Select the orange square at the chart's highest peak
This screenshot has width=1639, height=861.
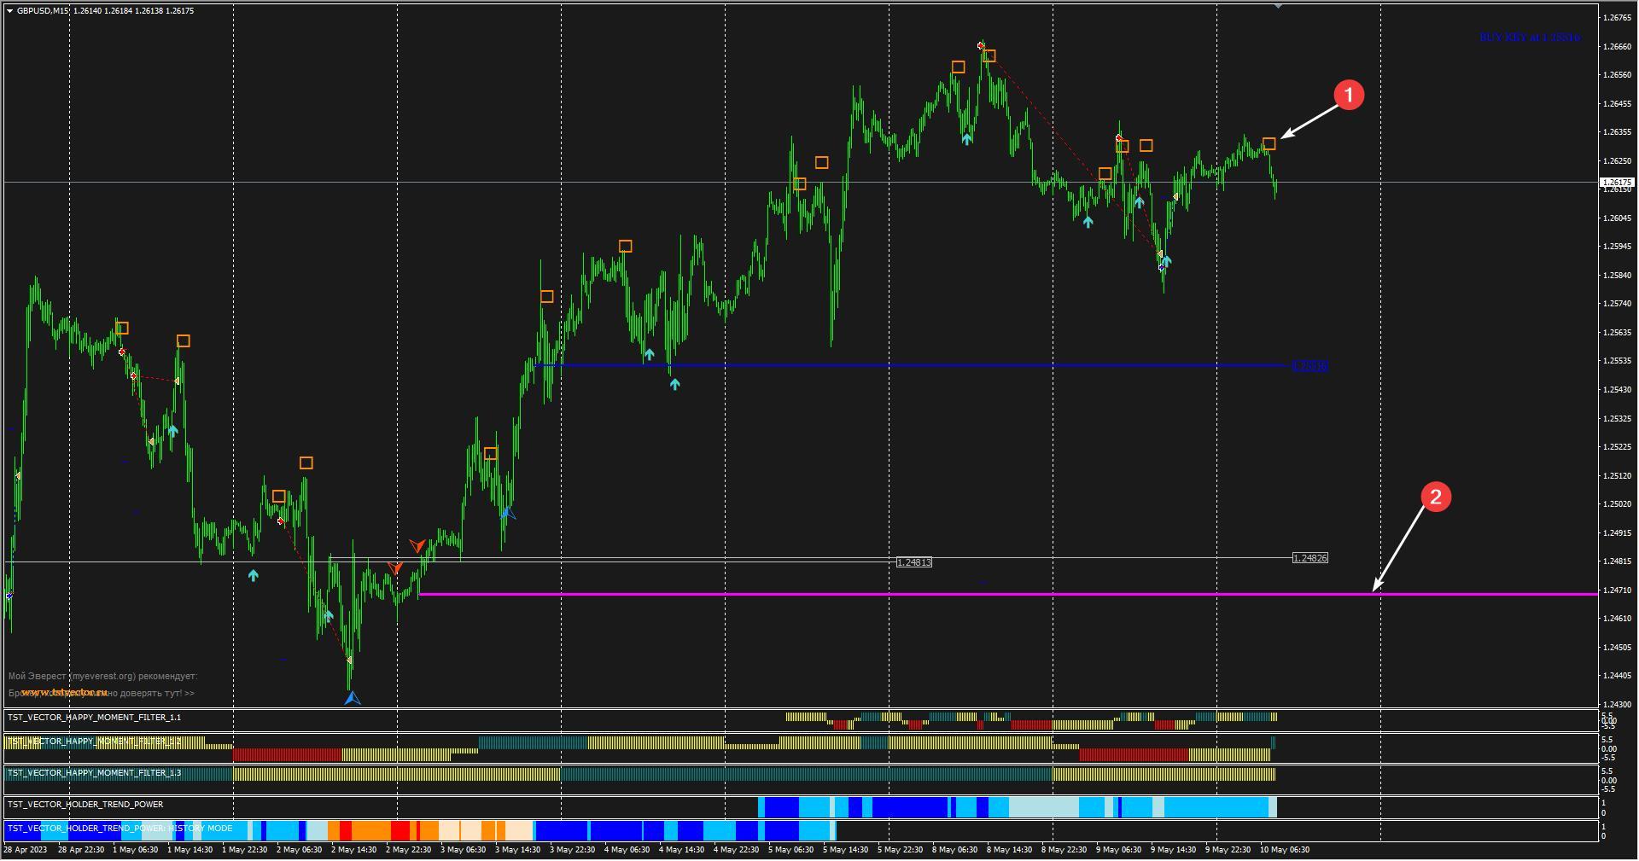pos(989,56)
